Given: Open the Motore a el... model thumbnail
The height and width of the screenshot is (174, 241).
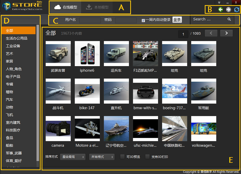Looking at the screenshot, I should 87,129.
